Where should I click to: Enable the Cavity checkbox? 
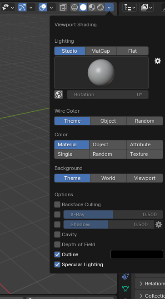click(57, 234)
